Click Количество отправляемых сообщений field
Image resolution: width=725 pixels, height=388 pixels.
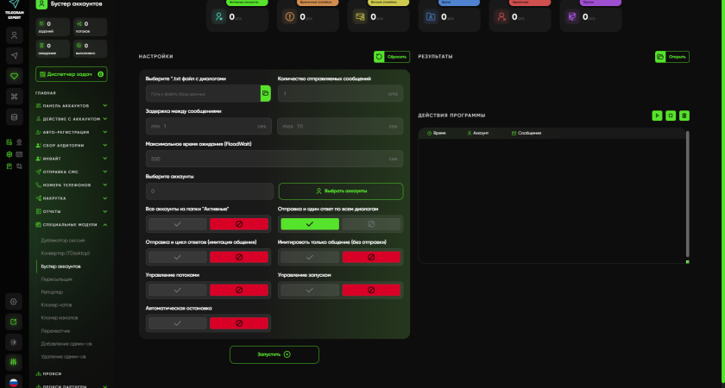pos(340,93)
